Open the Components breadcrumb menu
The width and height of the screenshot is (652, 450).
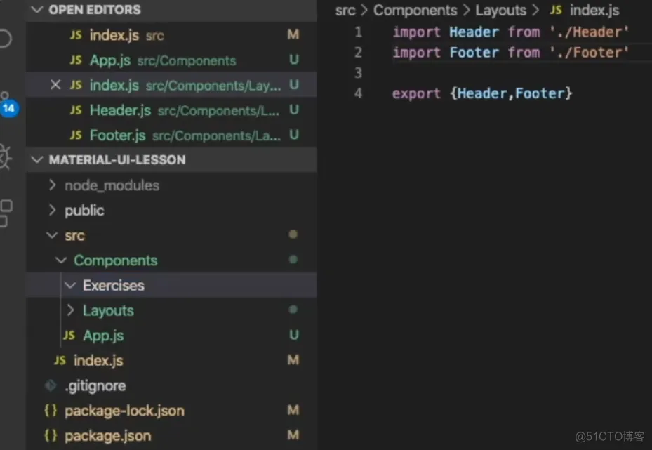tap(415, 10)
